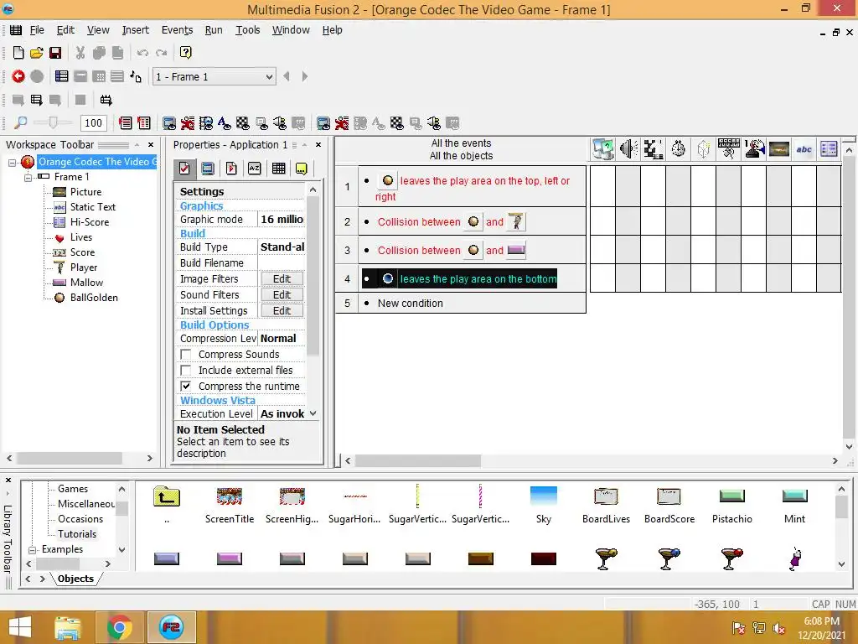858x644 pixels.
Task: Open the Graphic mode value field
Action: click(x=282, y=220)
